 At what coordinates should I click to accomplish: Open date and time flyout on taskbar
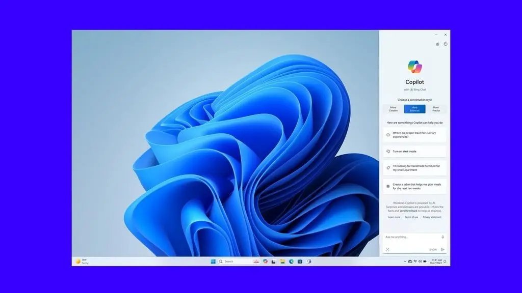click(x=436, y=261)
